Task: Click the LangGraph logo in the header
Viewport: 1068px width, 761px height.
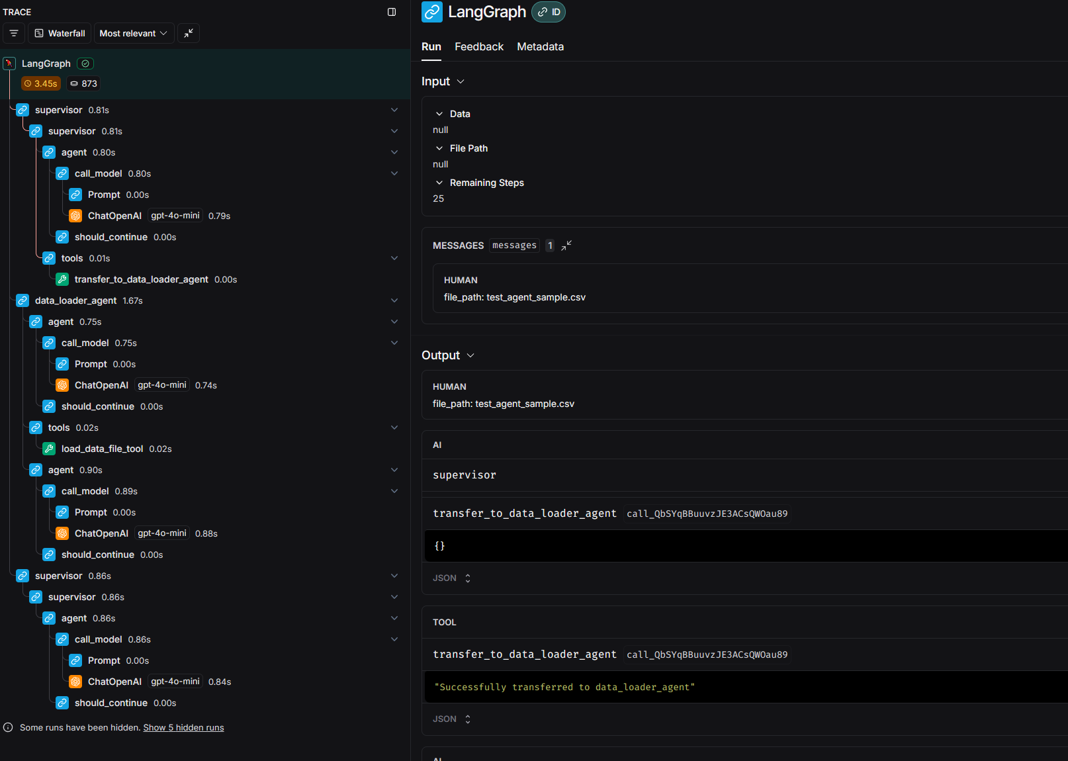Action: pos(432,12)
